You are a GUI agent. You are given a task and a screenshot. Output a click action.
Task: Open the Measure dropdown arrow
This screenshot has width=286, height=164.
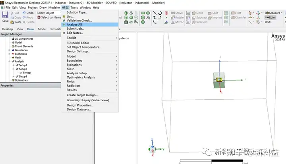tap(282, 13)
